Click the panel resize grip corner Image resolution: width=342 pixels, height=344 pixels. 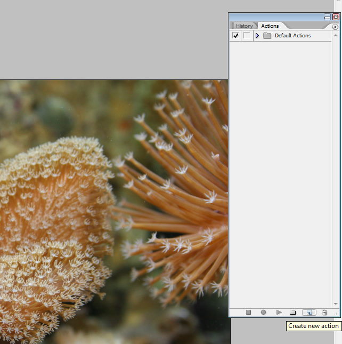tap(336, 314)
